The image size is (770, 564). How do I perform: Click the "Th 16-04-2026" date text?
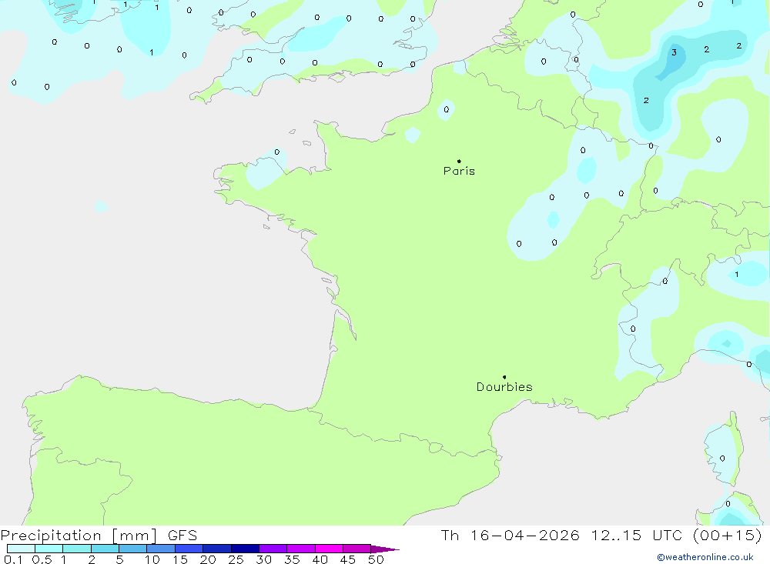pos(511,535)
